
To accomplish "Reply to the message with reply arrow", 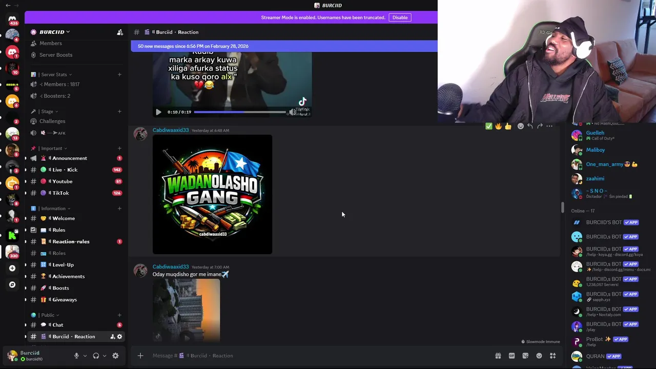I will coord(530,126).
